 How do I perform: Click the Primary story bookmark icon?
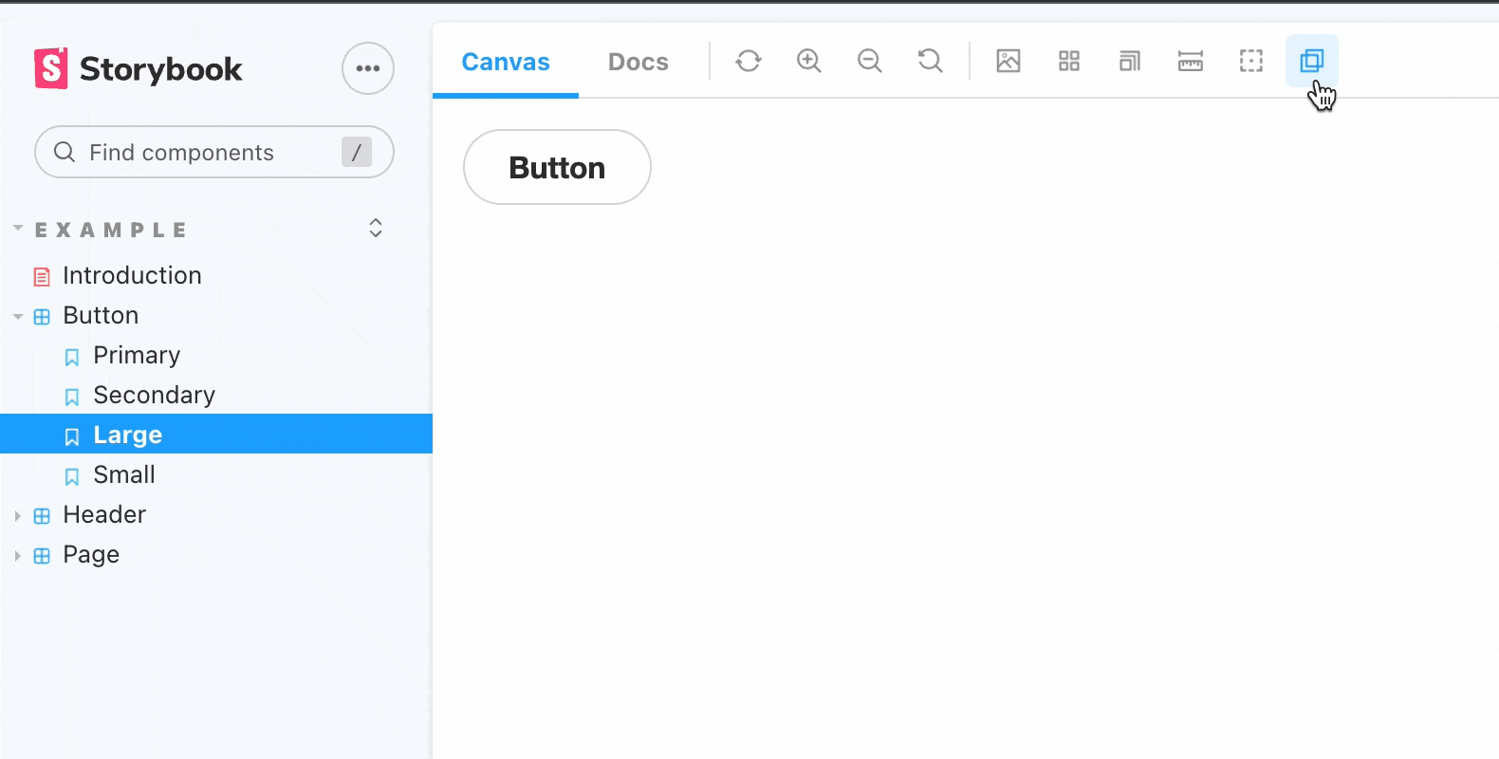click(x=72, y=357)
